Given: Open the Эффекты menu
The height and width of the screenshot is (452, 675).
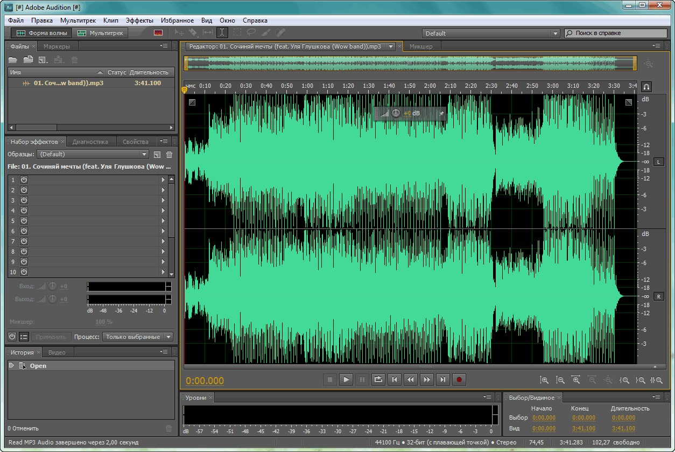Looking at the screenshot, I should 139,20.
